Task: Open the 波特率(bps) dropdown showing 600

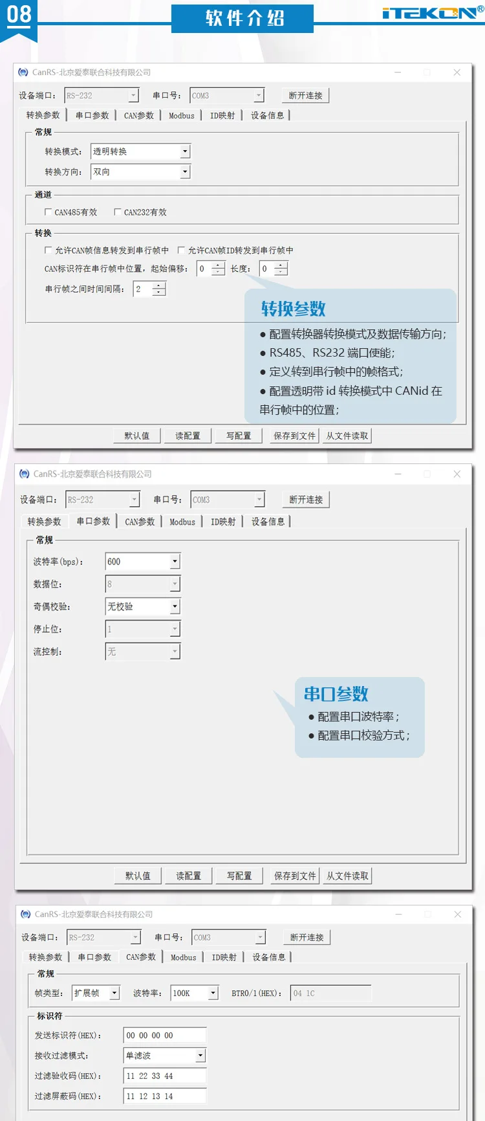Action: [x=143, y=562]
